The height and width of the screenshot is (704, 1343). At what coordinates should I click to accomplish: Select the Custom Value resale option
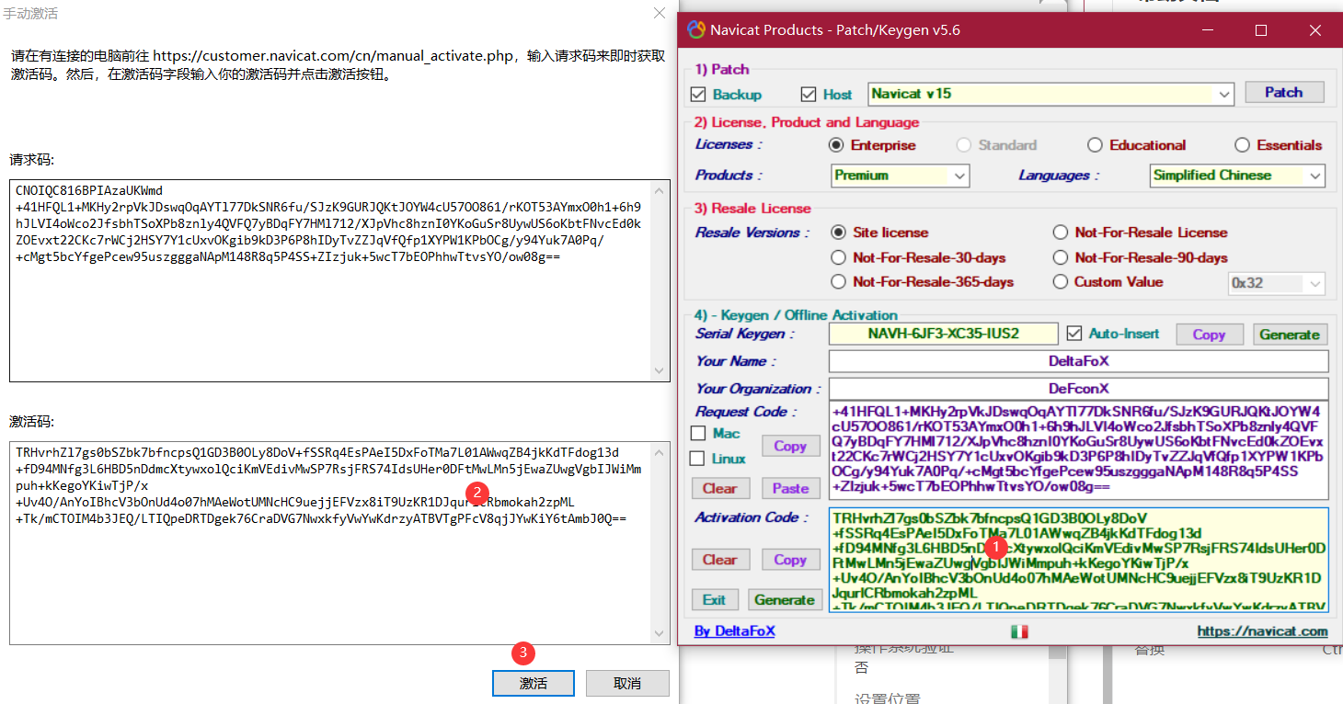pos(1060,282)
